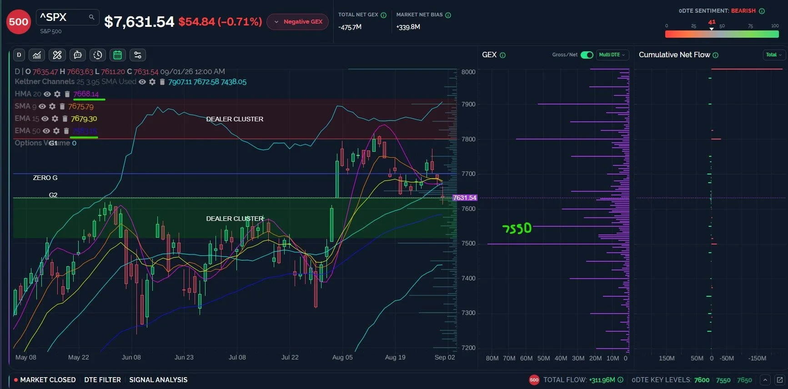Expand the Negative GEX dropdown pill

[298, 22]
